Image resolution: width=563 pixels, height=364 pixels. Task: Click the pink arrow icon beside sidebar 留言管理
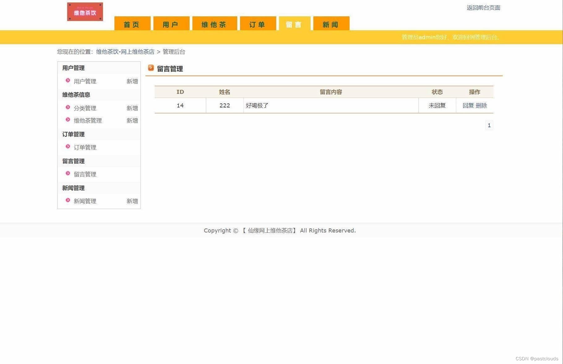pyautogui.click(x=67, y=174)
